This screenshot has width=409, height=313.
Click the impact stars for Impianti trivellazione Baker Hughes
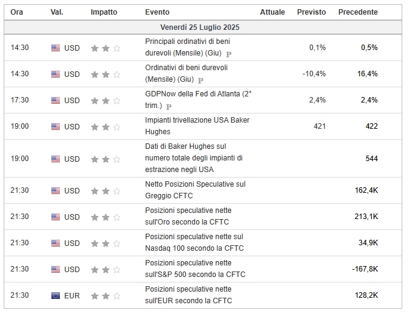coord(106,127)
